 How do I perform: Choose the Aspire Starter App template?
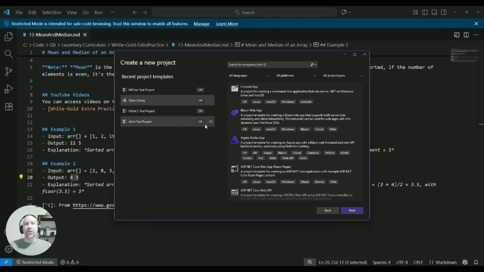pyautogui.click(x=296, y=148)
